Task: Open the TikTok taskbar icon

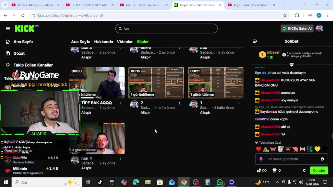Action: 100,182
